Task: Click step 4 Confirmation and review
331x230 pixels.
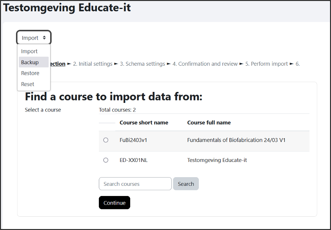Action: pos(205,64)
